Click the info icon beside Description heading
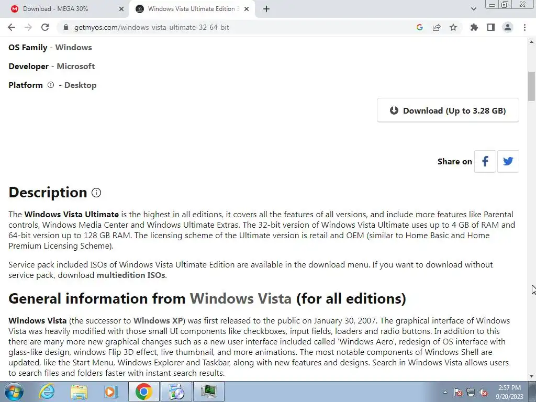 96,193
